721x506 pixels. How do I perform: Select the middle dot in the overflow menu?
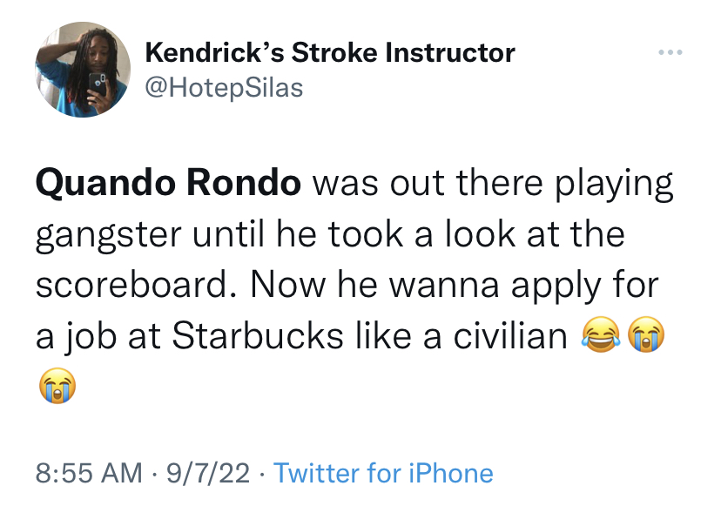pyautogui.click(x=670, y=51)
